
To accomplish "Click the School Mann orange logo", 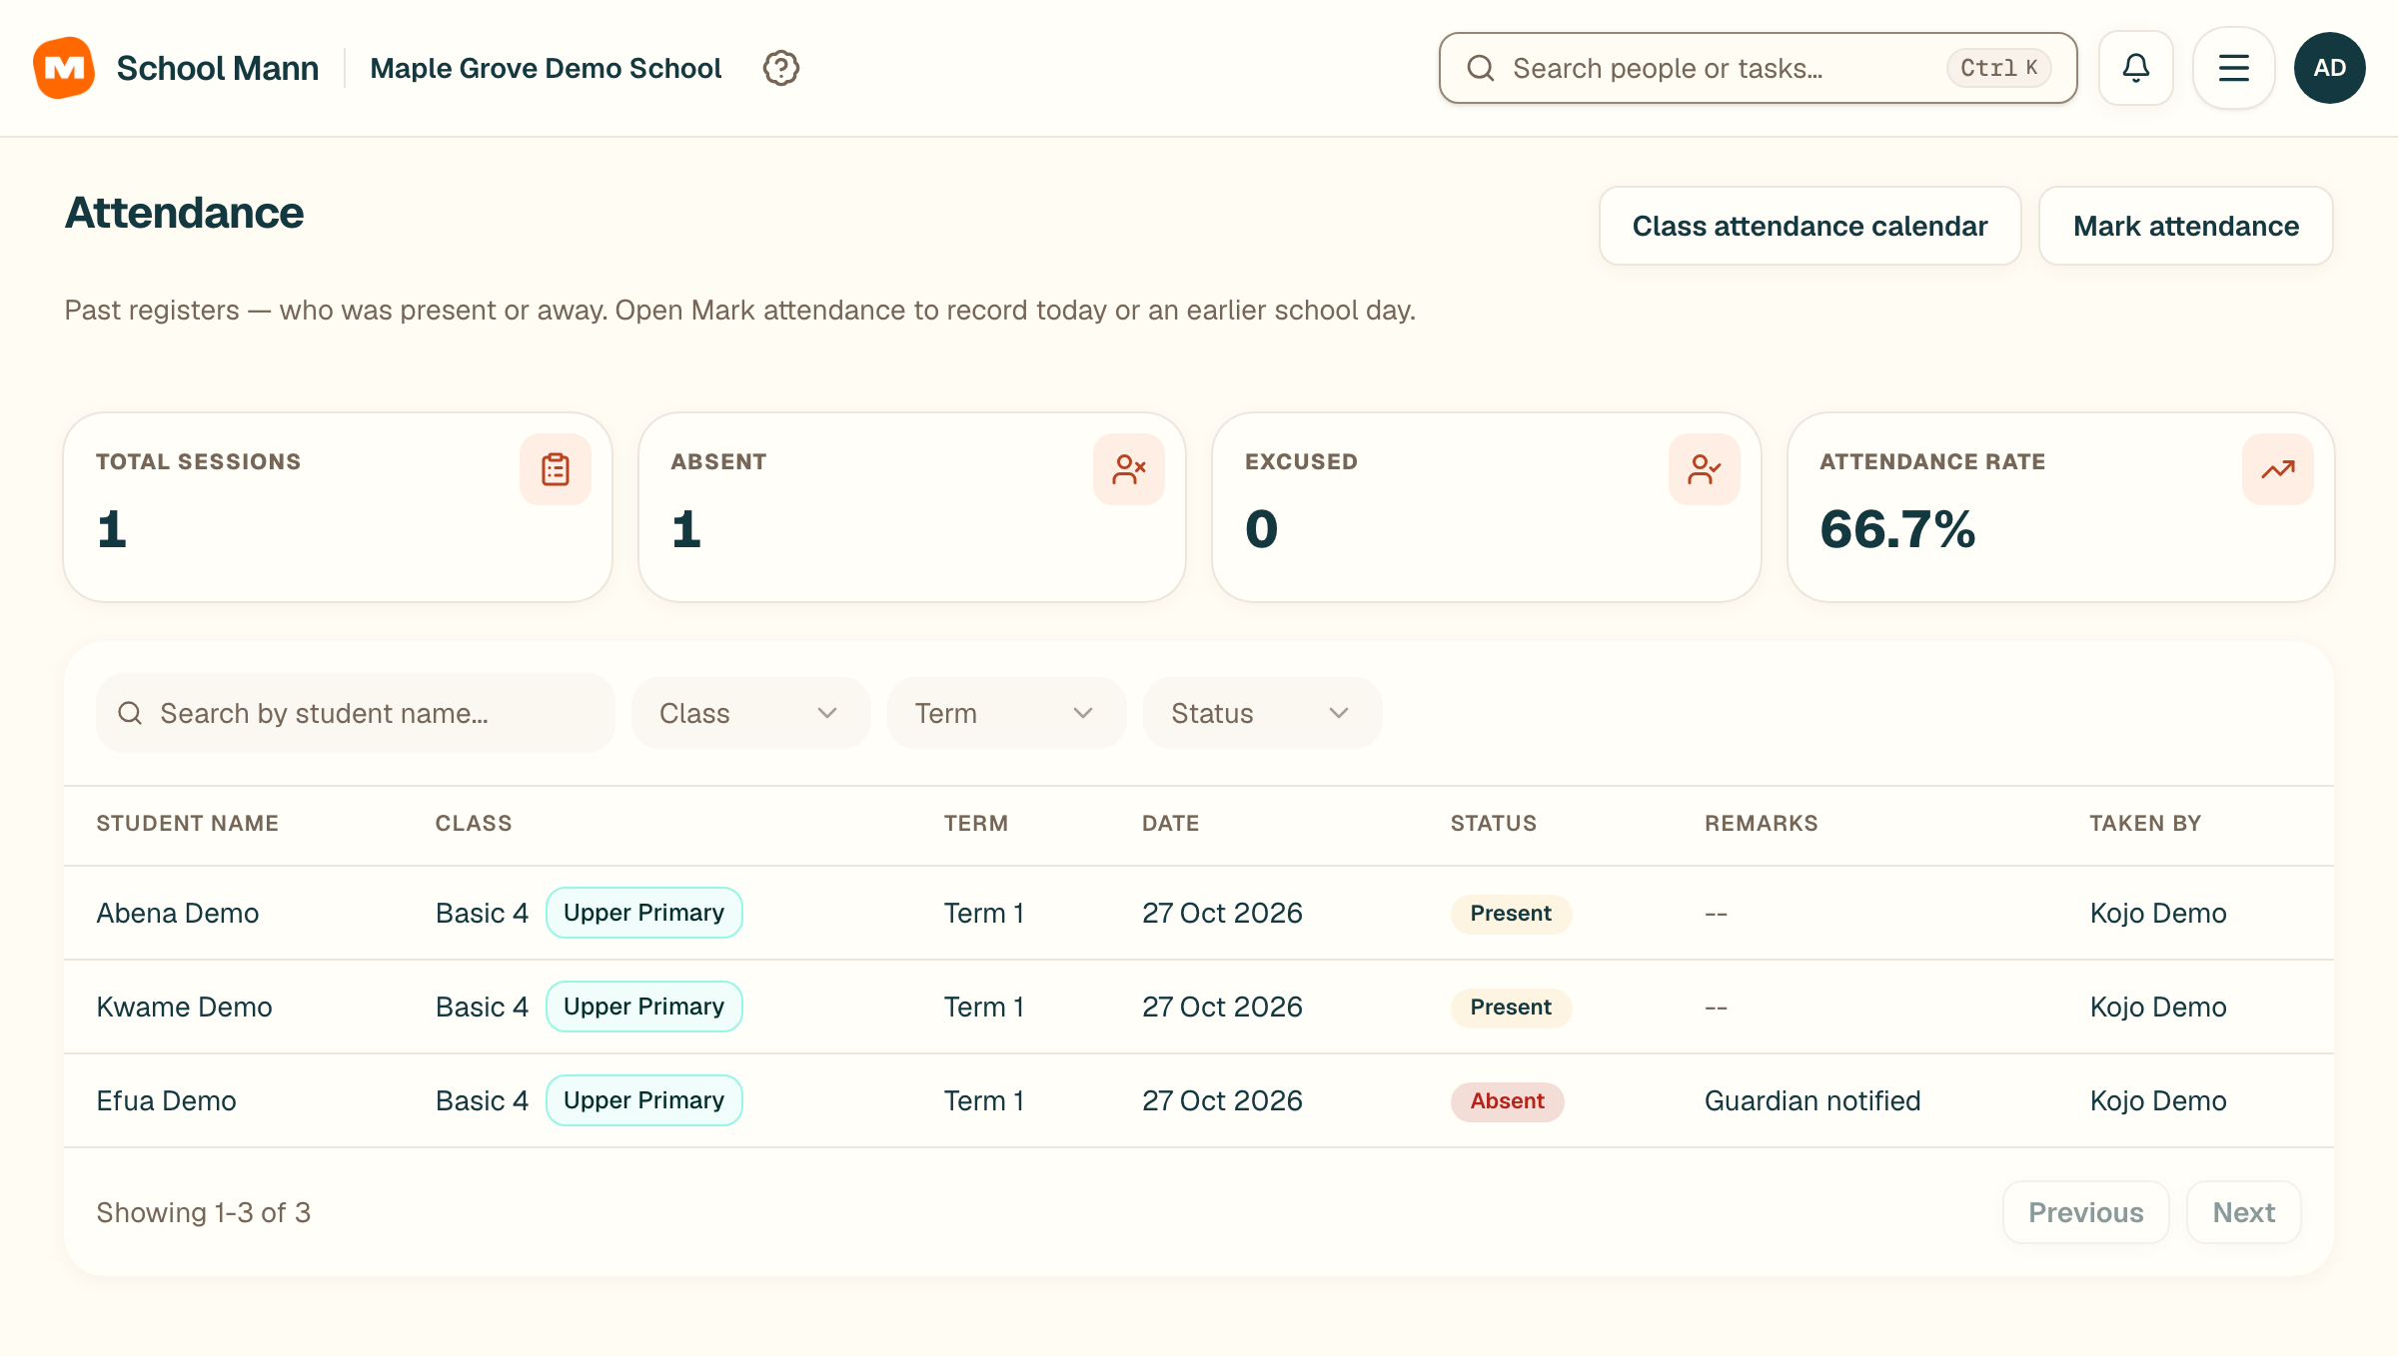I will click(x=64, y=68).
